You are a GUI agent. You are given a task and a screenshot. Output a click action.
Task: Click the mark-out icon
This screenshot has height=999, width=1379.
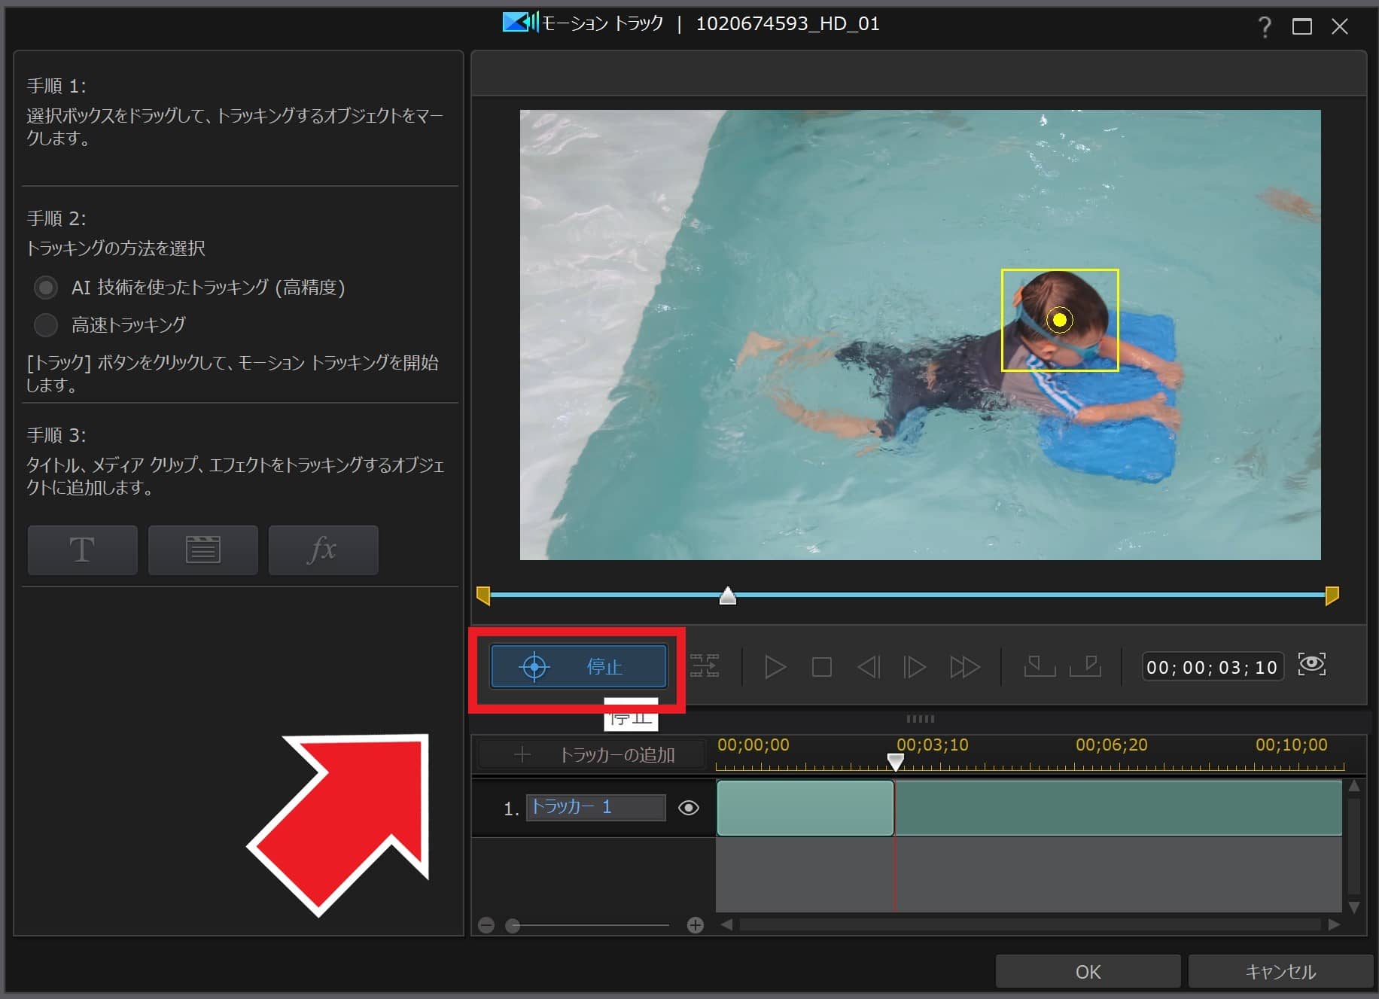[1085, 665]
